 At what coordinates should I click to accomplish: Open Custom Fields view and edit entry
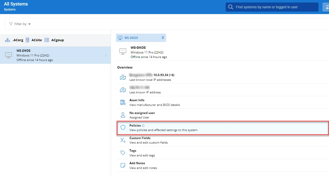149,140
